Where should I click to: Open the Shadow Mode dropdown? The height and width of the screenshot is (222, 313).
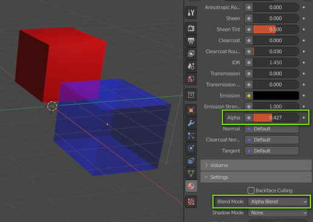click(x=278, y=213)
